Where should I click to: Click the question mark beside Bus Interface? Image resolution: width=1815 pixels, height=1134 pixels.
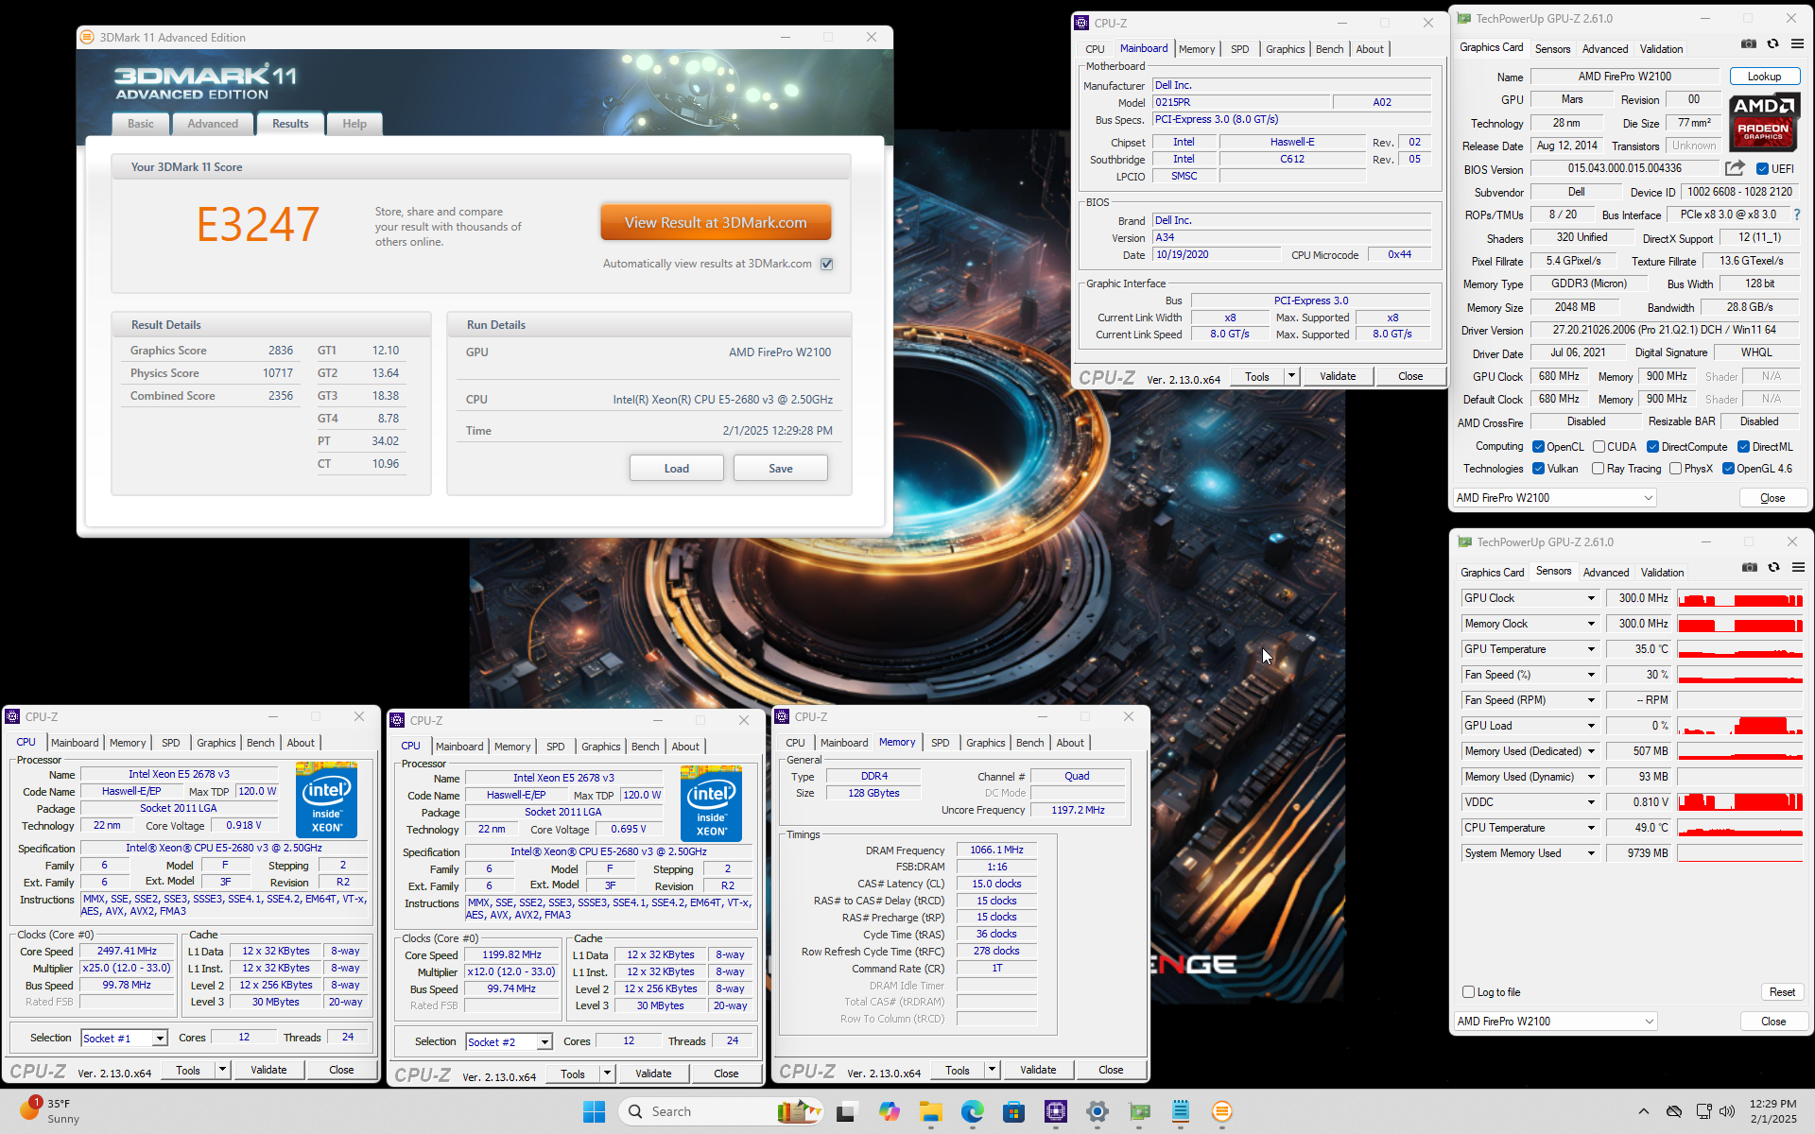point(1797,215)
